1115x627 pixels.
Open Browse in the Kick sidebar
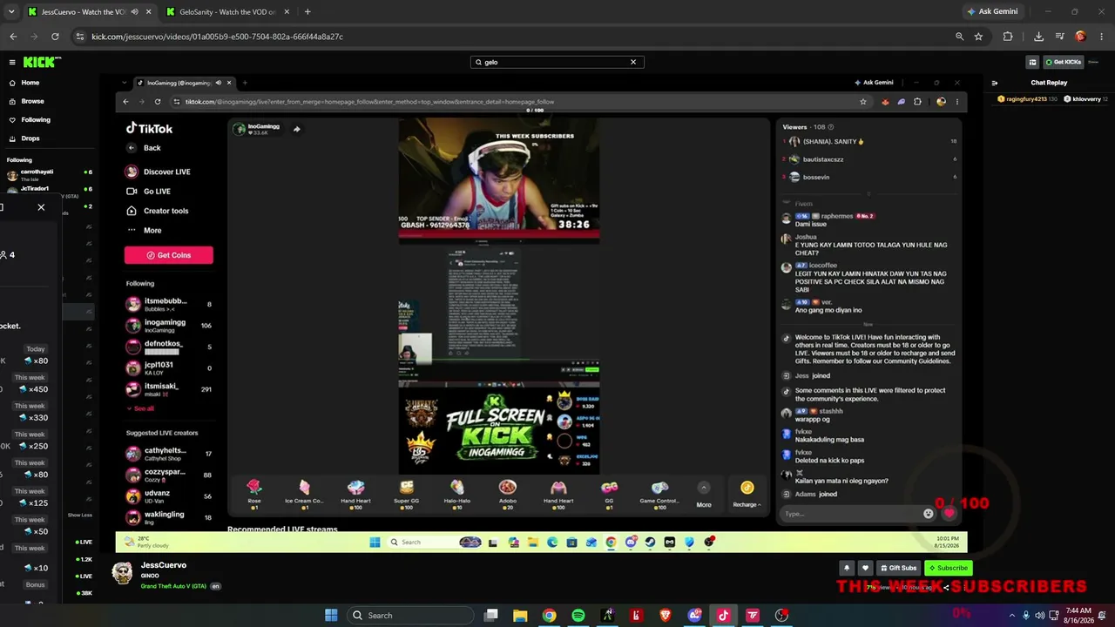coord(32,101)
